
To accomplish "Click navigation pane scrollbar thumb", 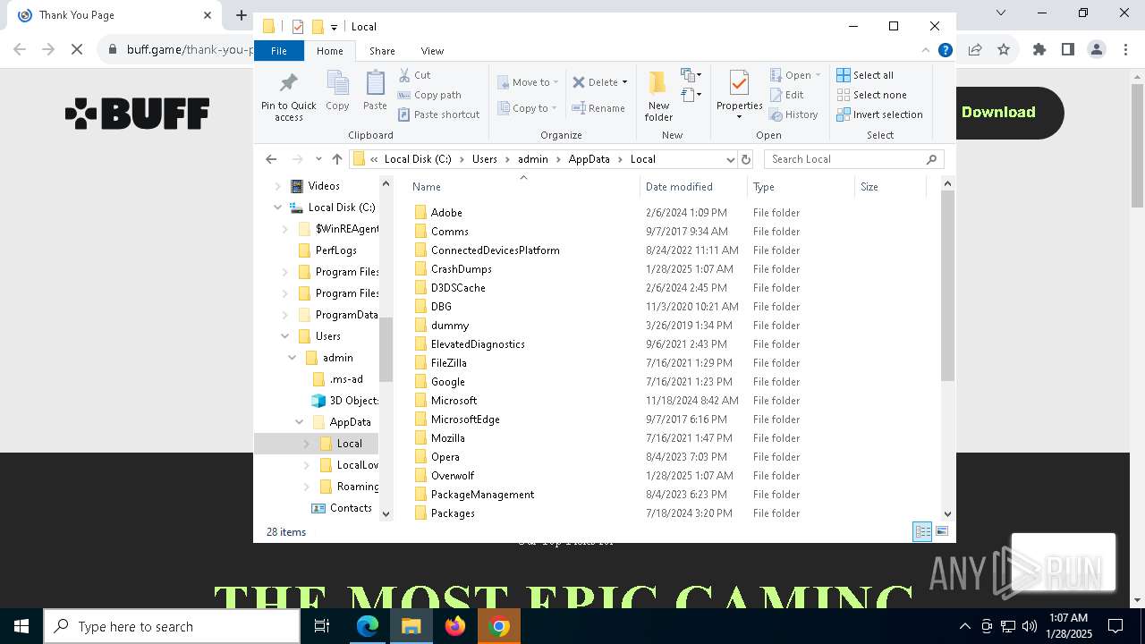I will click(x=386, y=349).
